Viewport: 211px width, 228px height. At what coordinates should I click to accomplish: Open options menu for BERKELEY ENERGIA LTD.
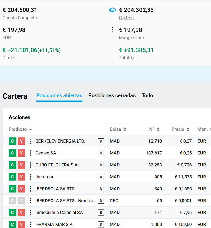30,141
